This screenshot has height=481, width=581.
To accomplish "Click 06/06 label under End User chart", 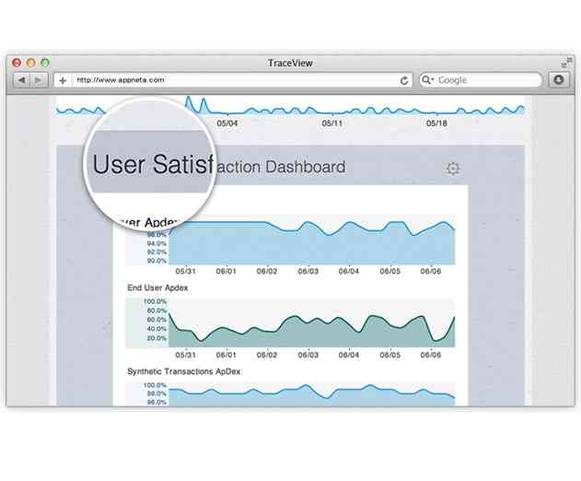I will [431, 355].
